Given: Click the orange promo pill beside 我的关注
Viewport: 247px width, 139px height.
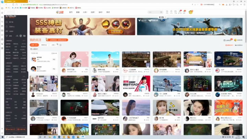Looking at the screenshot, I should coord(57,40).
